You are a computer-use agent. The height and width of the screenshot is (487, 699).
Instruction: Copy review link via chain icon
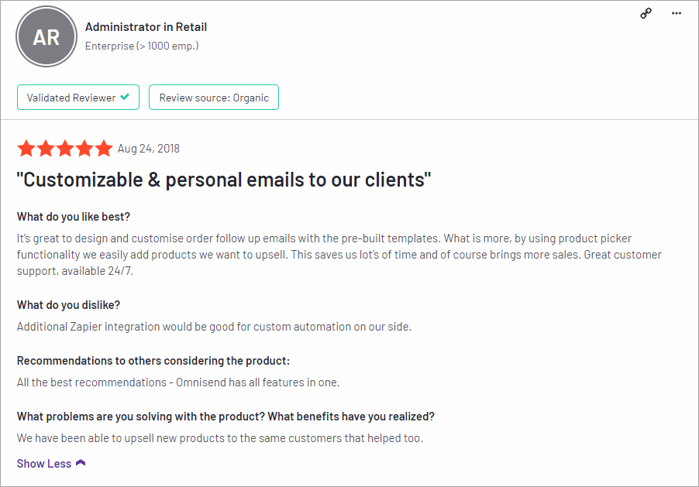click(x=646, y=13)
